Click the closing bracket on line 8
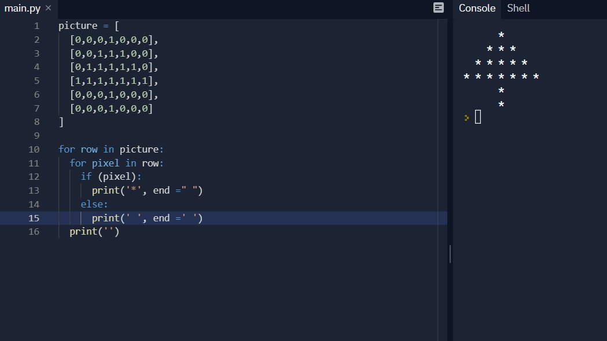 tap(61, 122)
